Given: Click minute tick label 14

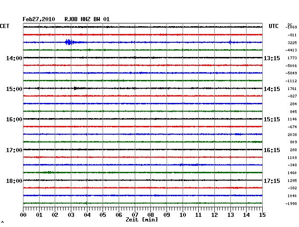Looking at the screenshot, I should click(246, 215).
